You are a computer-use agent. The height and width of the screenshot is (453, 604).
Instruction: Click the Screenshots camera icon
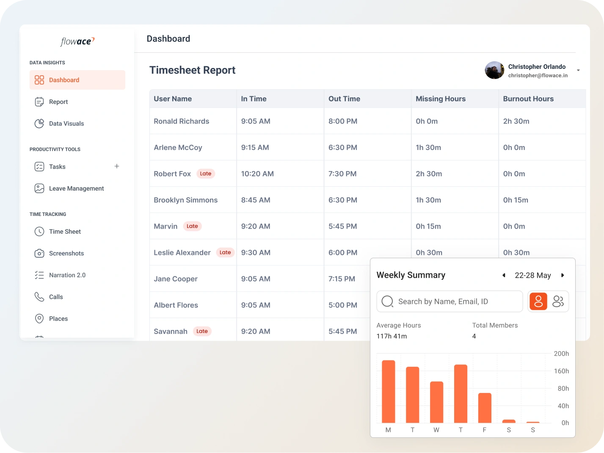click(x=39, y=253)
